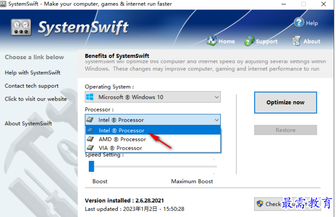Viewport: 336px width, 217px height.
Task: Click the Optimize now button
Action: pyautogui.click(x=286, y=102)
